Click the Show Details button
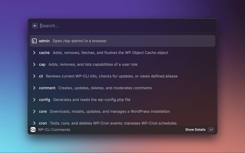This screenshot has width=245, height=153. (x=195, y=130)
